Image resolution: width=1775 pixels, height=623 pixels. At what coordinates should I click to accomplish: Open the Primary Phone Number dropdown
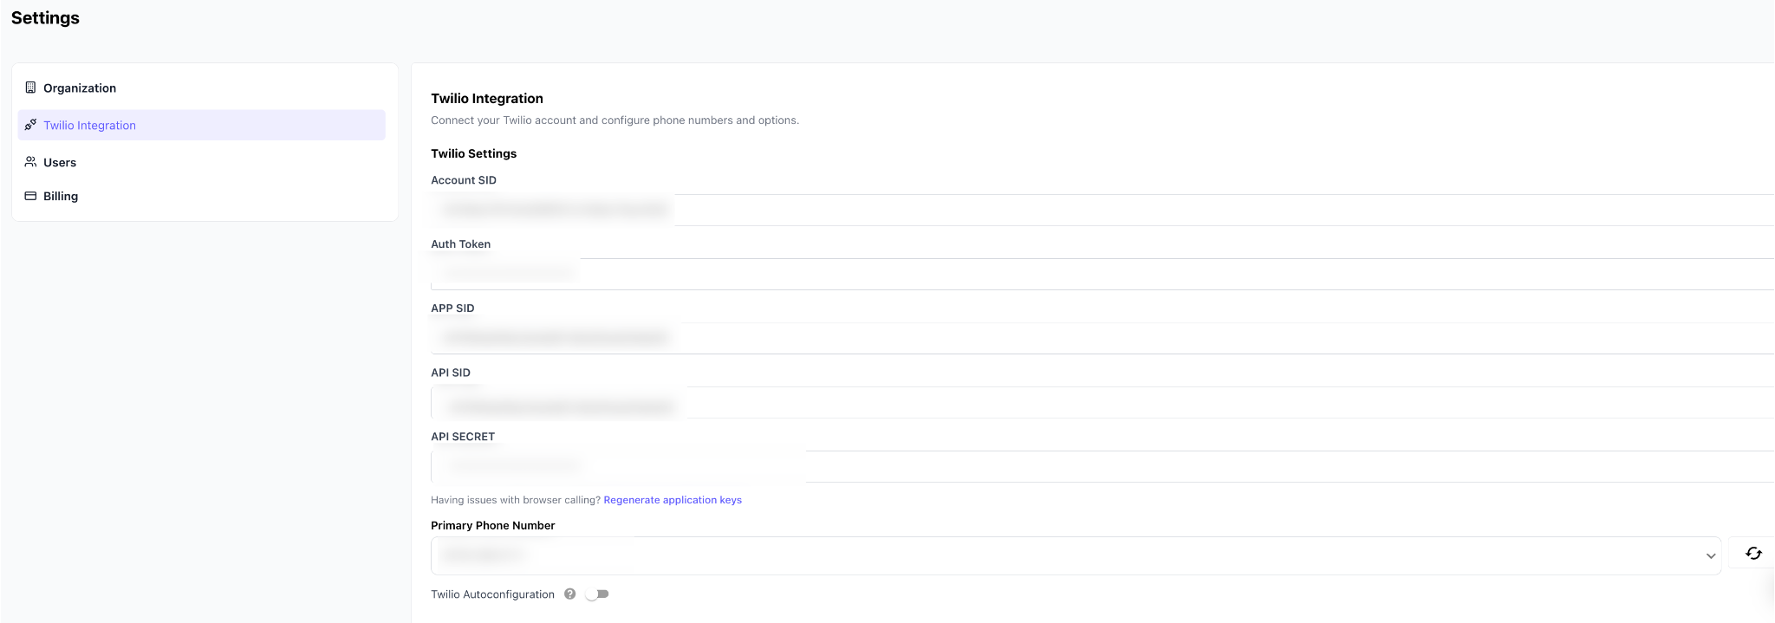coord(1076,555)
